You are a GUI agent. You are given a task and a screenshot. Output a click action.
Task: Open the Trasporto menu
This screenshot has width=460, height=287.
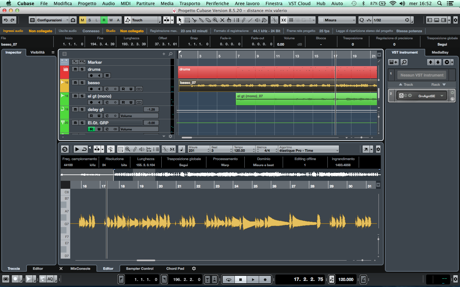189,4
